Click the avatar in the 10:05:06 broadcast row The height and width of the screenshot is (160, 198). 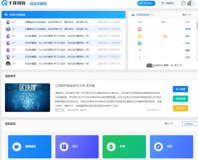[x=8, y=36]
